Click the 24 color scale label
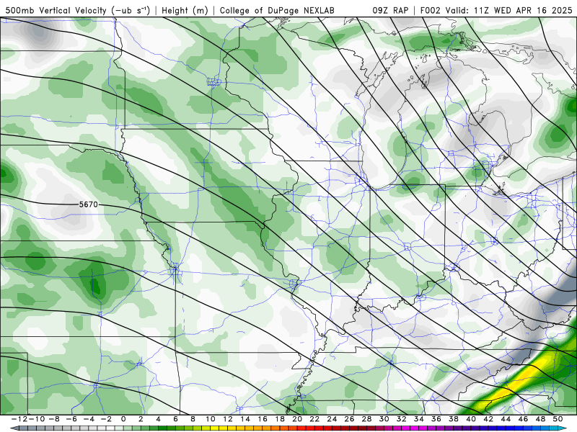Screen dimensions: 577x432 click(x=332, y=419)
